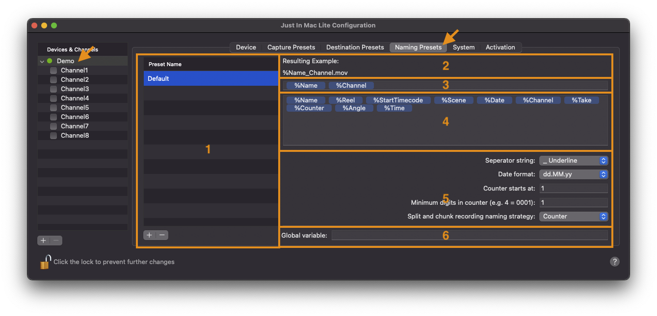
Task: Pick the %Reel token from available tokens
Action: point(345,100)
